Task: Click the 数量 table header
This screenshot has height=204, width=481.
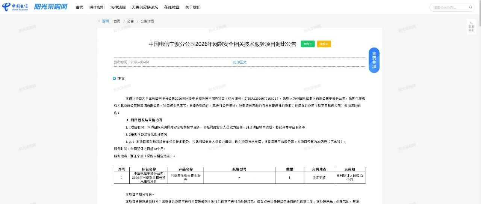Action: click(x=289, y=169)
